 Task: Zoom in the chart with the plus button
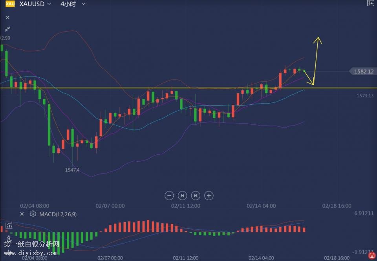coord(209,195)
